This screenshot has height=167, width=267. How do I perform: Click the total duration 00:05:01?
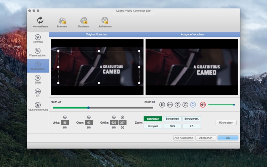tap(150, 102)
